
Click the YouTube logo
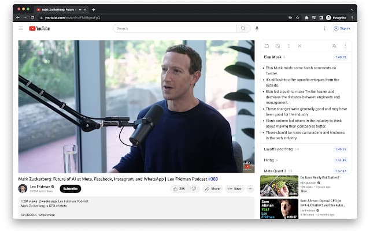pyautogui.click(x=39, y=28)
